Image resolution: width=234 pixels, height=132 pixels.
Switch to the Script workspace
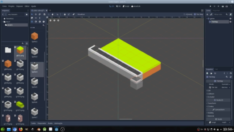[x=126, y=6]
